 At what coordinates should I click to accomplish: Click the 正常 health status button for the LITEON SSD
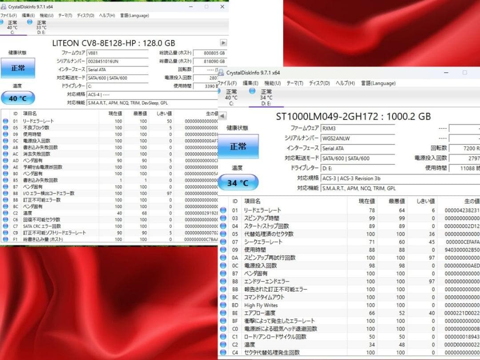coord(17,68)
